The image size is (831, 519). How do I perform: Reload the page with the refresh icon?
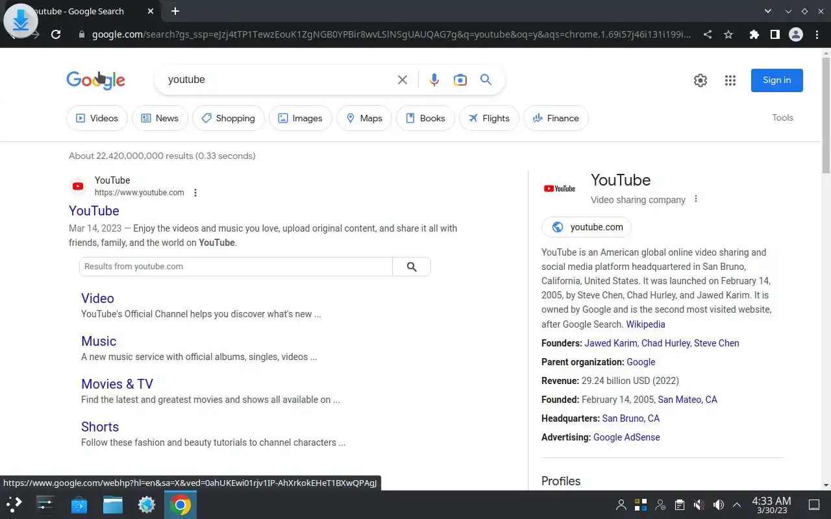coord(56,34)
